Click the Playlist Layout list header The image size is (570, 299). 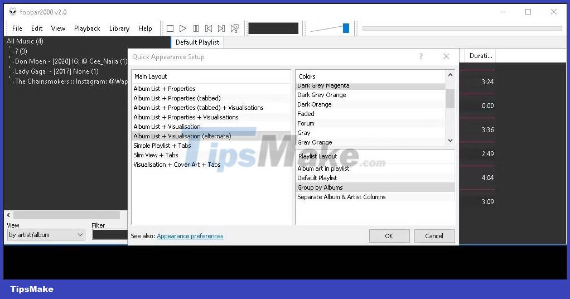375,156
